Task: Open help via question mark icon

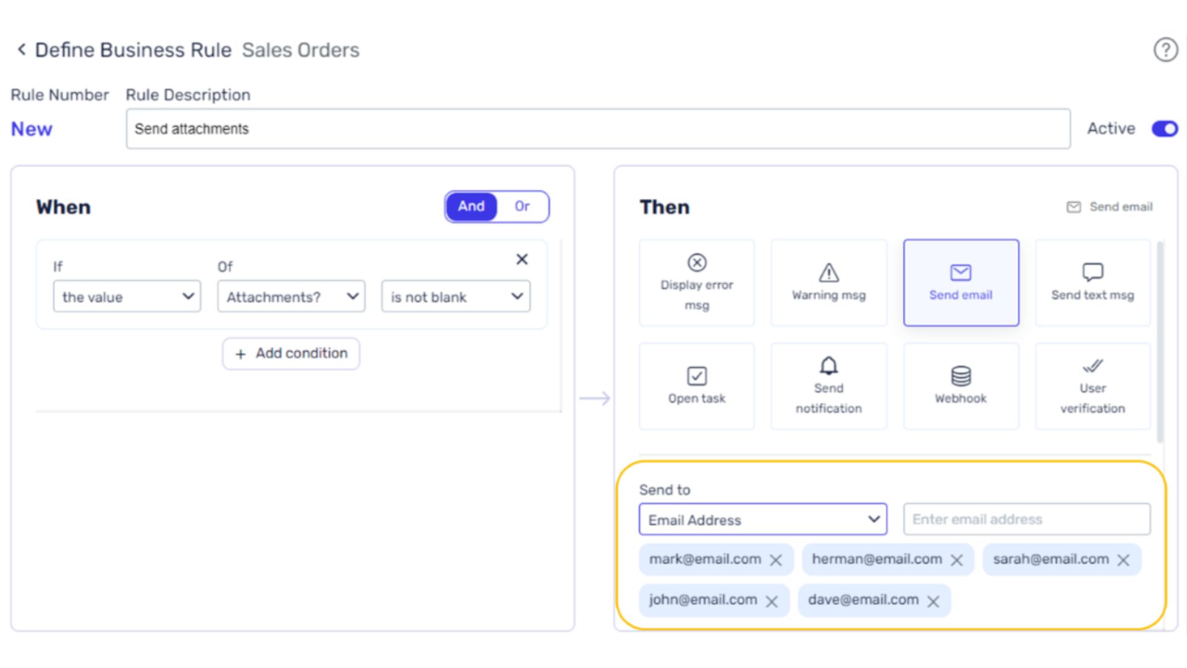Action: (1165, 49)
